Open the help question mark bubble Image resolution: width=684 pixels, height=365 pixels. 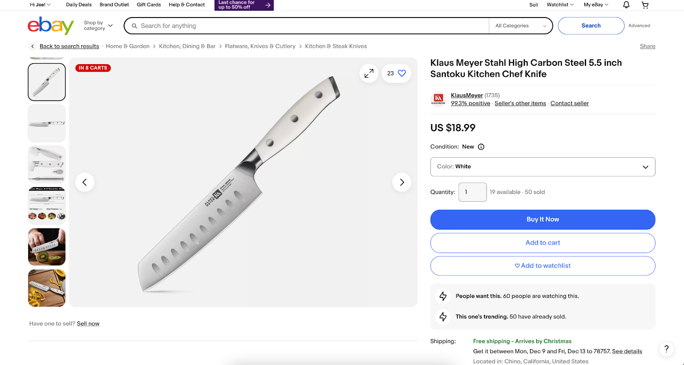(x=666, y=349)
